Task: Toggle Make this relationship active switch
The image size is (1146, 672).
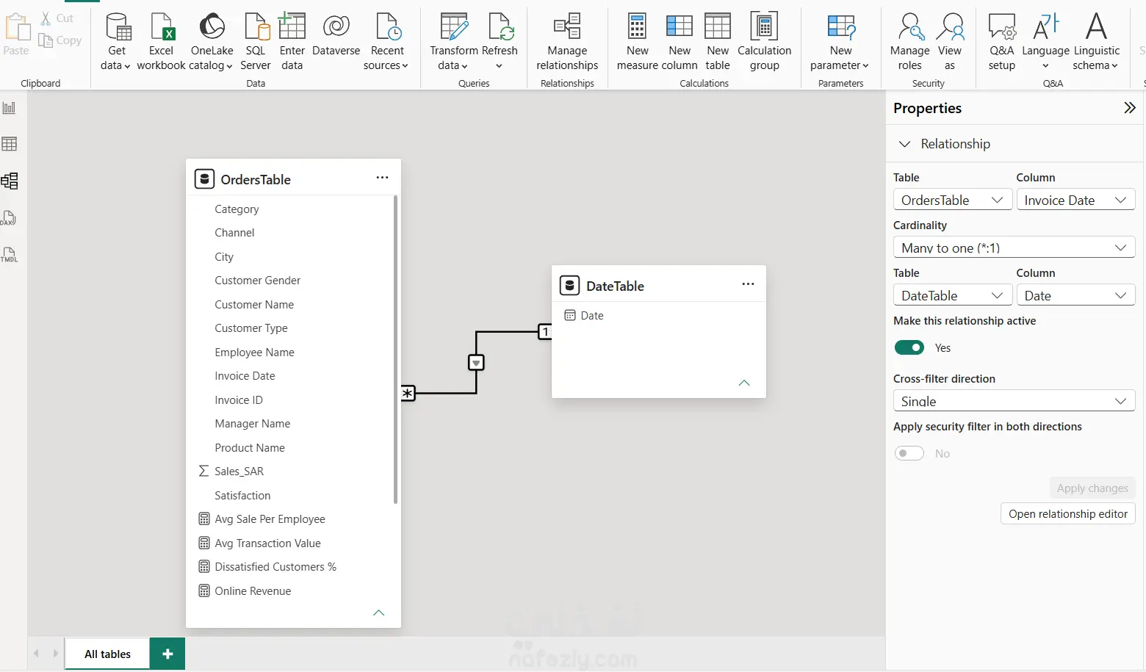Action: pos(909,347)
